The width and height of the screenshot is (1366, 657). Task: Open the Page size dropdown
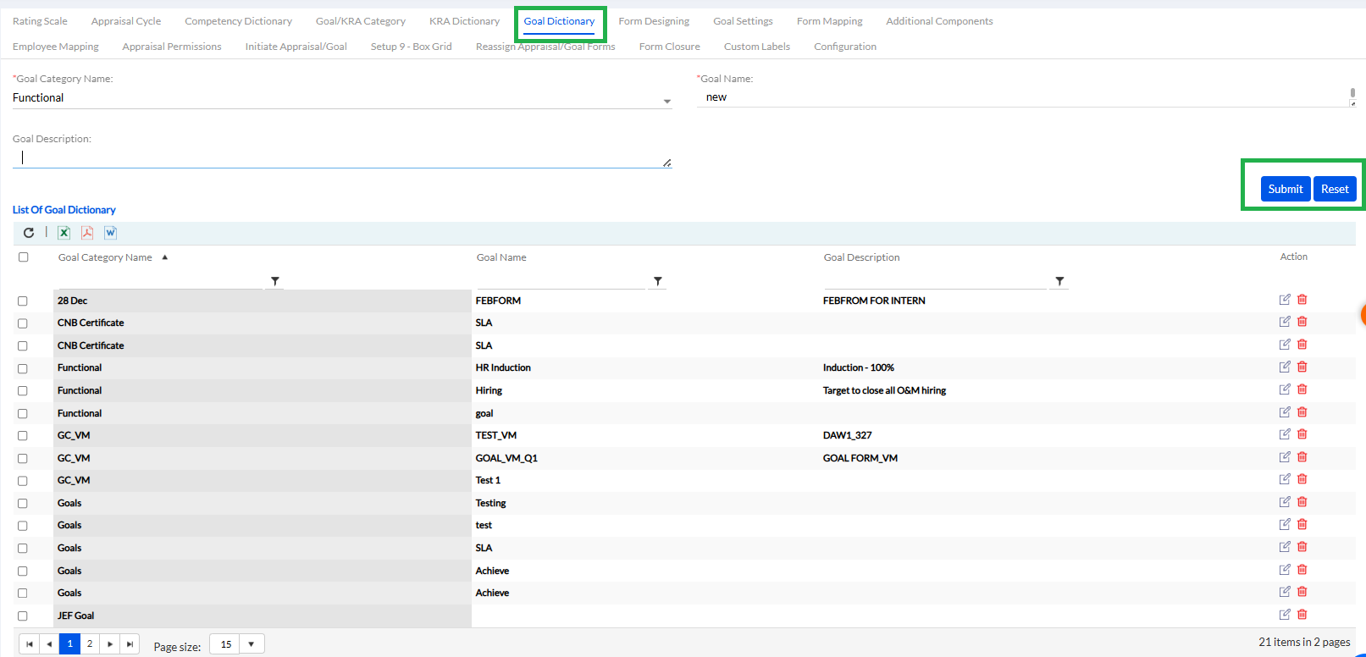[x=252, y=644]
